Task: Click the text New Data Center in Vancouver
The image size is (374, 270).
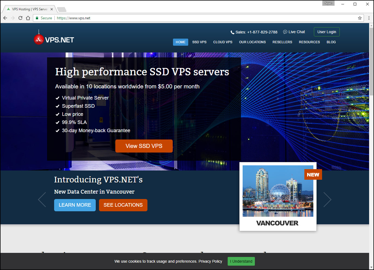Action: [94, 192]
